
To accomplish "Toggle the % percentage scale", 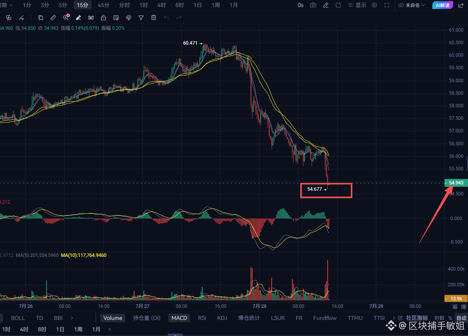I will click(450, 318).
